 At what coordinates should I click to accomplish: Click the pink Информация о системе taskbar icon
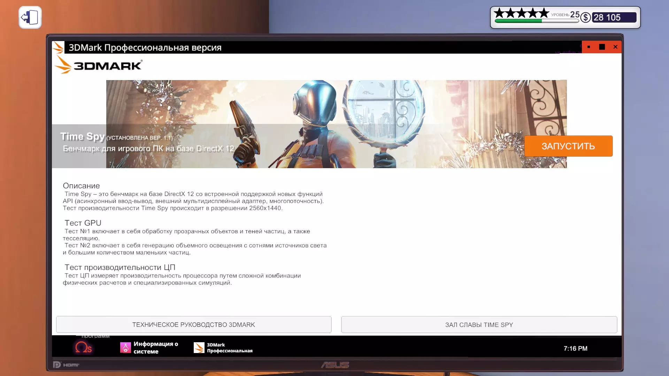(125, 347)
